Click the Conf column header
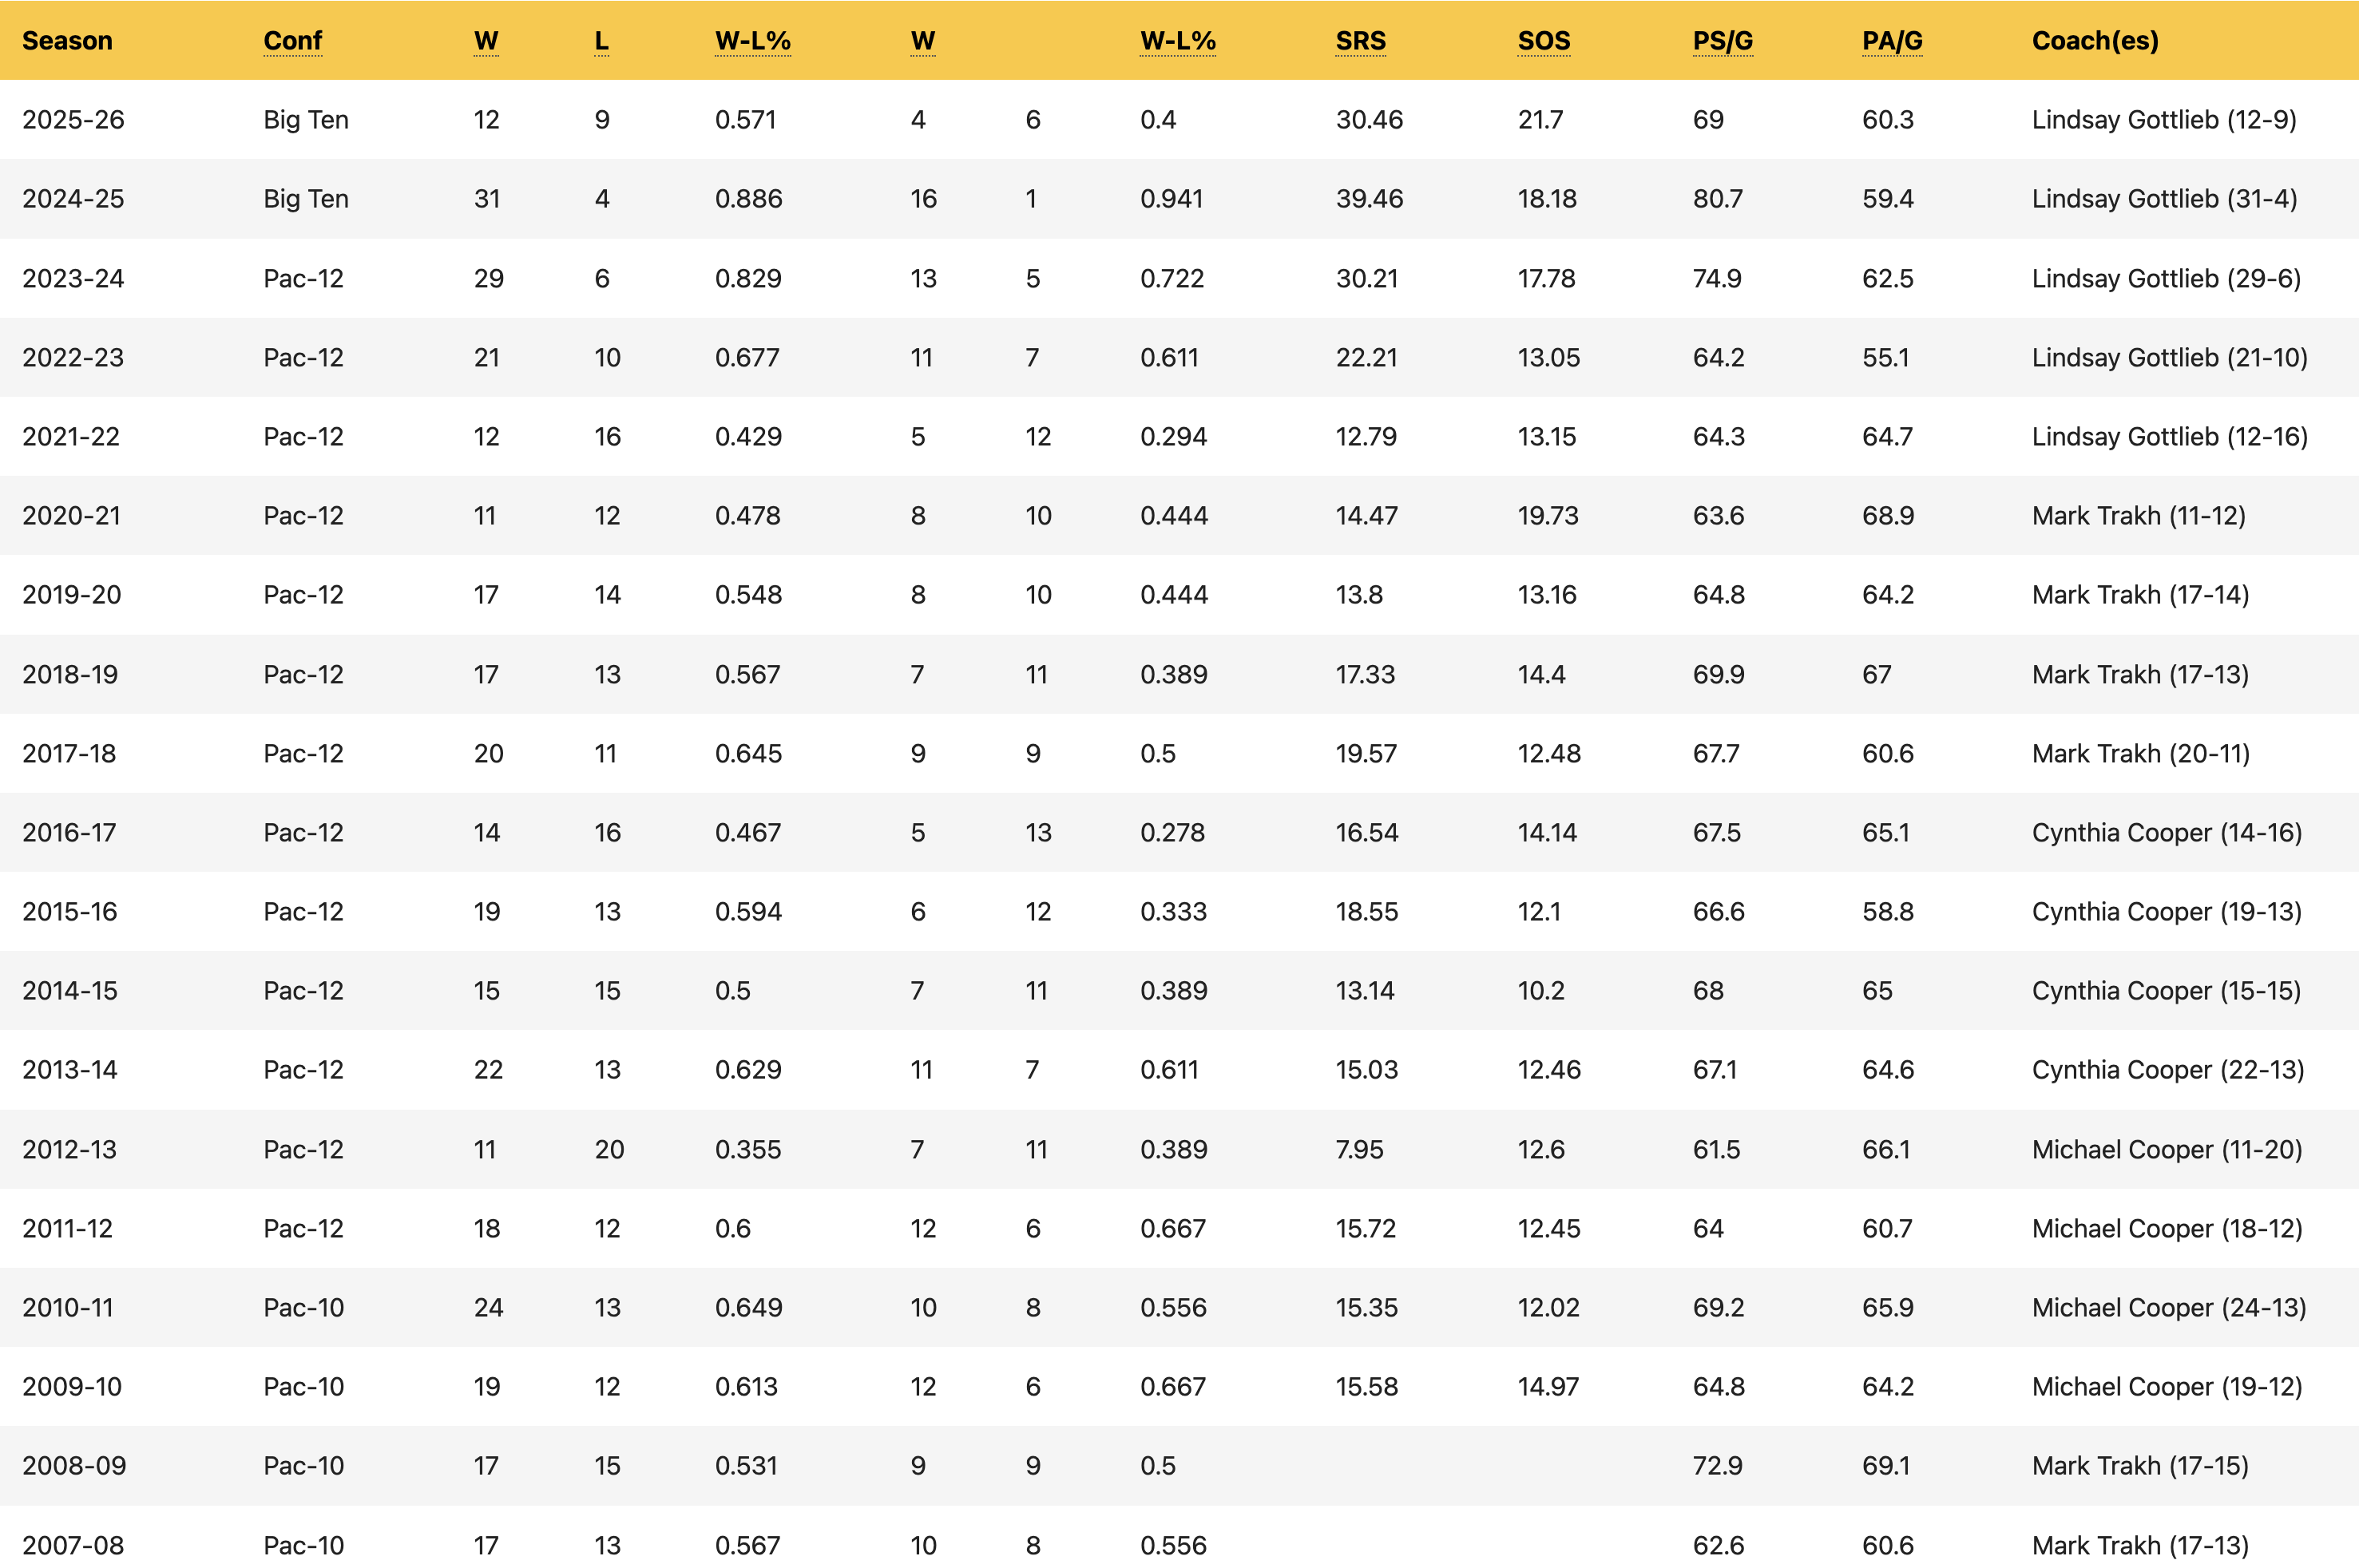 click(x=292, y=41)
